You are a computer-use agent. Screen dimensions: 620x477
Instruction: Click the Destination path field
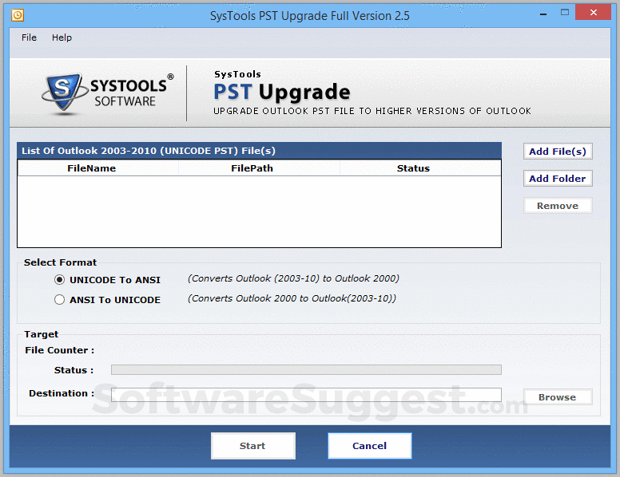click(x=306, y=395)
